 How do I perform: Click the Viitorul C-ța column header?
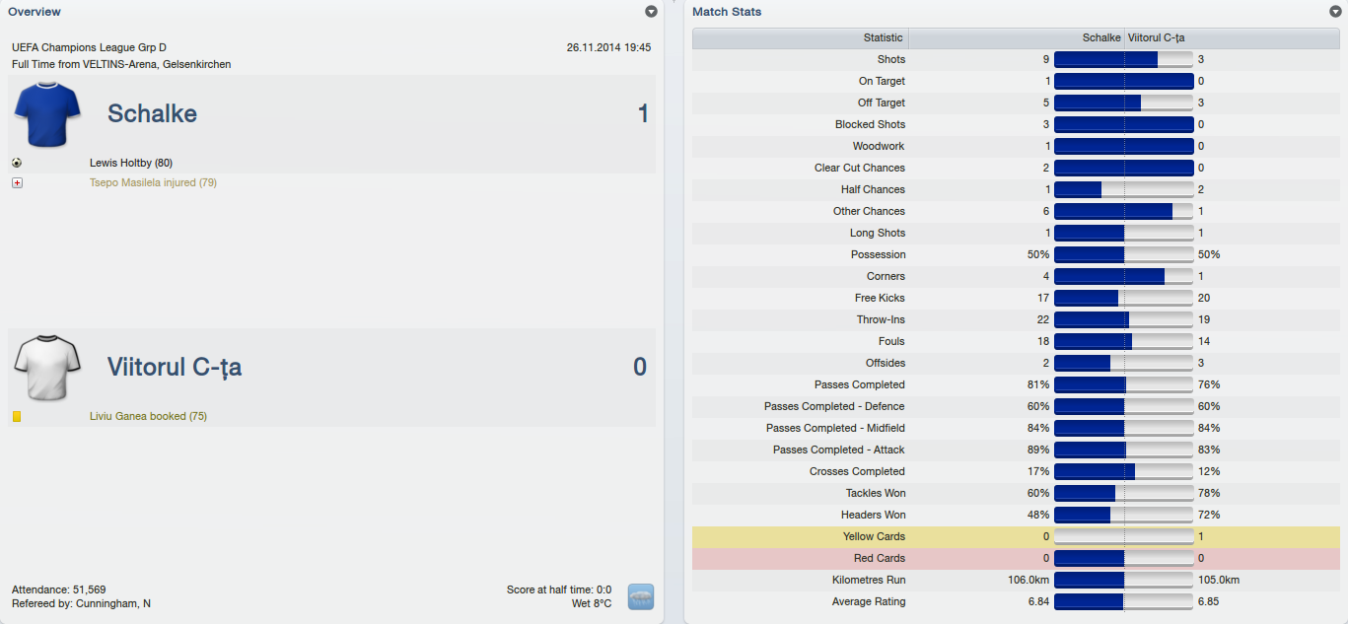tap(1156, 37)
